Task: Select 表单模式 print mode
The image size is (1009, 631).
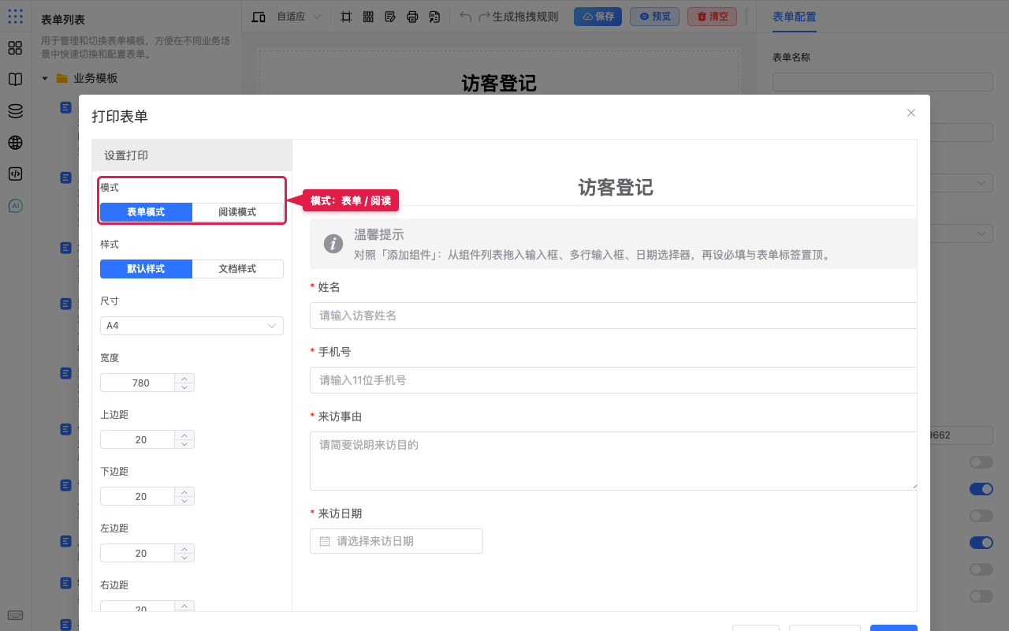Action: (x=146, y=212)
